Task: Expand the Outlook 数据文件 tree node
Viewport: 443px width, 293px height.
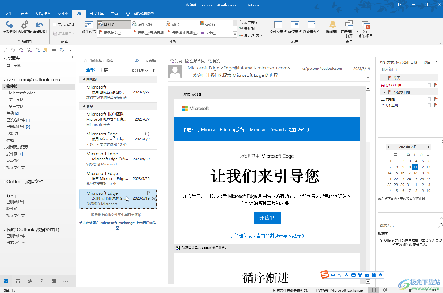Action: 5,182
